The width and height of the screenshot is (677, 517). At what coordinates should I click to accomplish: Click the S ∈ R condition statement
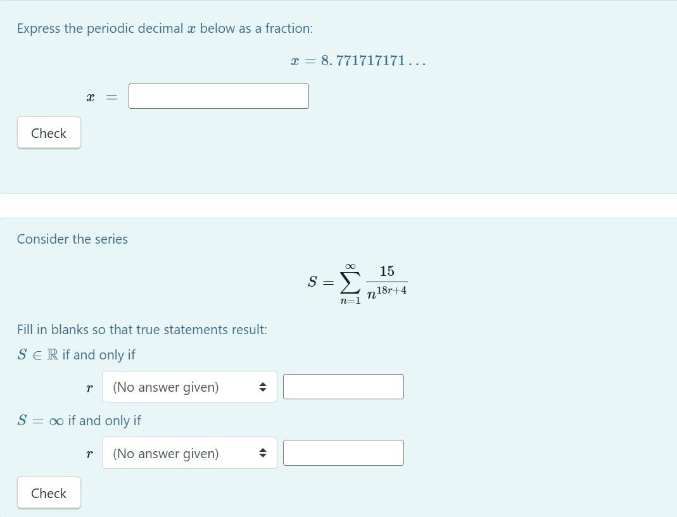coord(69,354)
